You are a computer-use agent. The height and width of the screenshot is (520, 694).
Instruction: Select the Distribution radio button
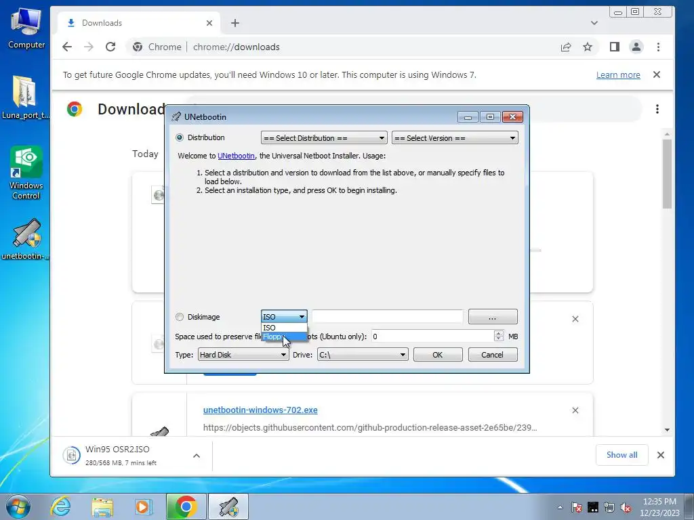[179, 137]
